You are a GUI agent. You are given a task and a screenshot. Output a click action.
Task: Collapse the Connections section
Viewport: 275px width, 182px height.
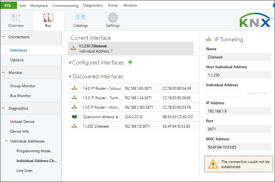point(3,37)
